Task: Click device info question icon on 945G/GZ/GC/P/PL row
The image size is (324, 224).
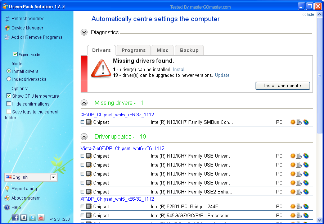Action: tap(299, 215)
